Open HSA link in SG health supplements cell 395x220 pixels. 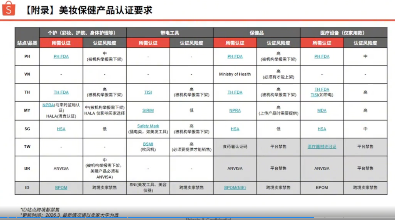click(x=235, y=129)
